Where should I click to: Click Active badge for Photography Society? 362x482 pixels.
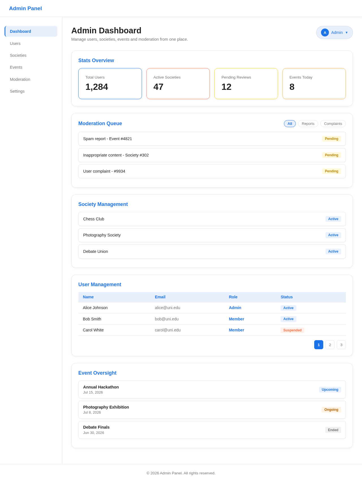333,235
